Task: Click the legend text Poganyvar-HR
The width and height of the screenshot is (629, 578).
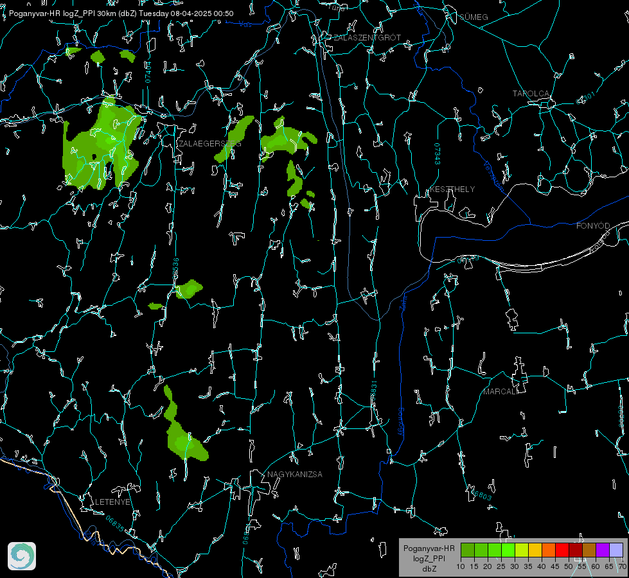Action: coord(429,548)
